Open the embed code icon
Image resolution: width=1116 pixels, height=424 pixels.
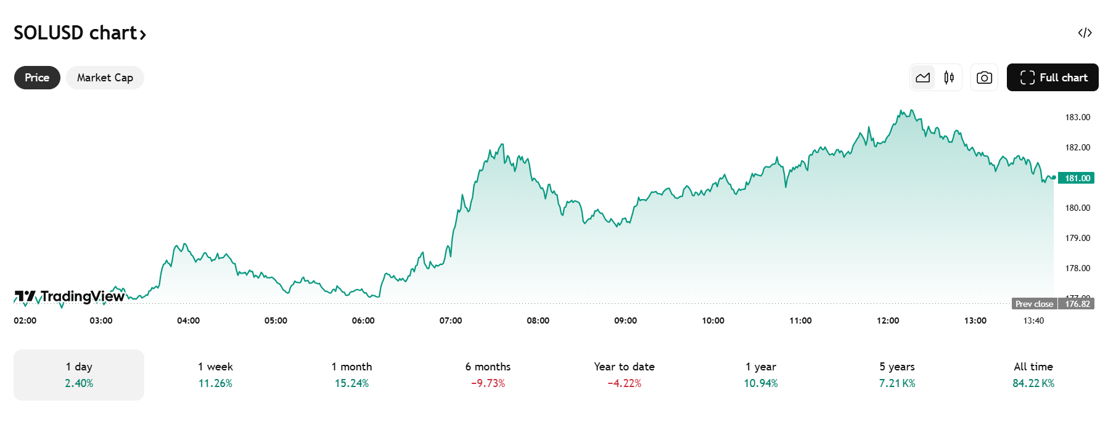[1086, 33]
